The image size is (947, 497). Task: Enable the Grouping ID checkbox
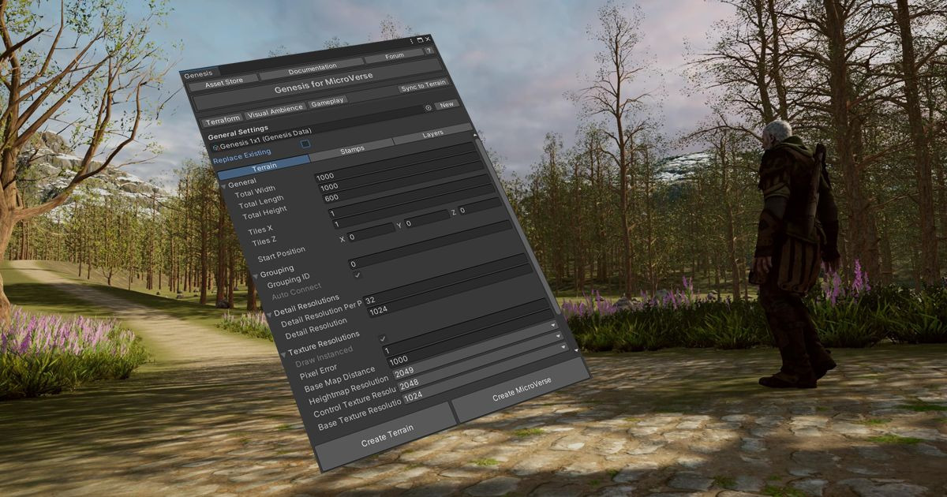coord(356,274)
